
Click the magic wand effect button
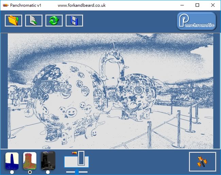[202, 162]
